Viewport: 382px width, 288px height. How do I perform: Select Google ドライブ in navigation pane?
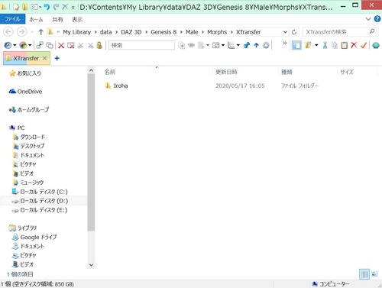tap(38, 237)
